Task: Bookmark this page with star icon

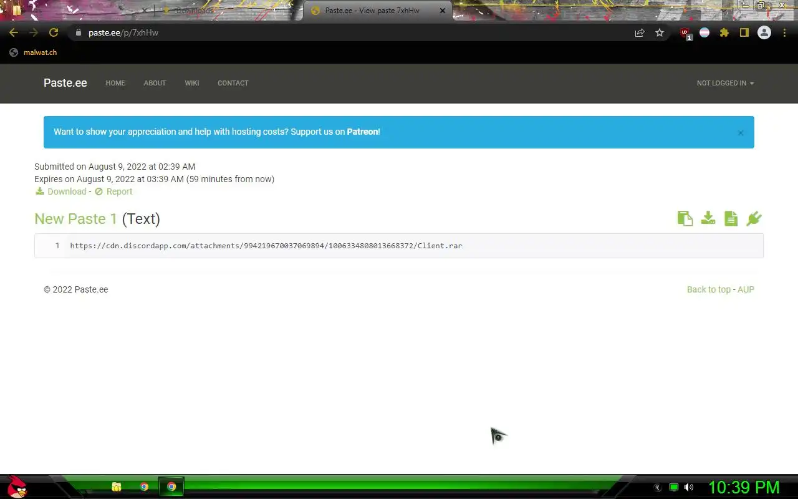Action: (660, 32)
